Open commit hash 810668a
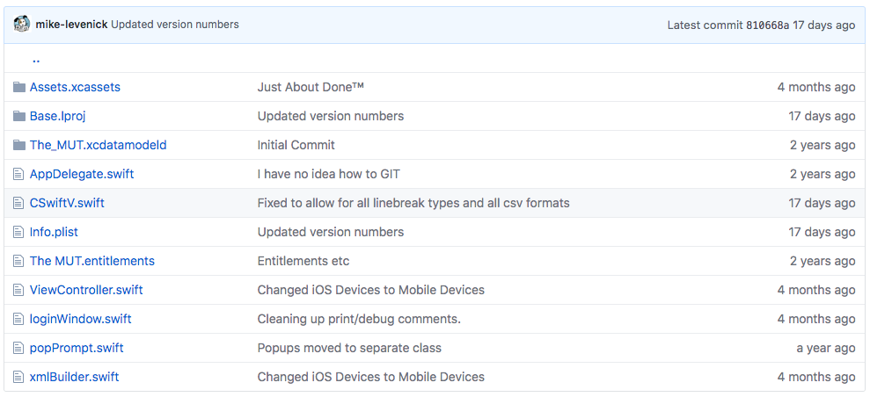This screenshot has width=870, height=397. pyautogui.click(x=767, y=25)
